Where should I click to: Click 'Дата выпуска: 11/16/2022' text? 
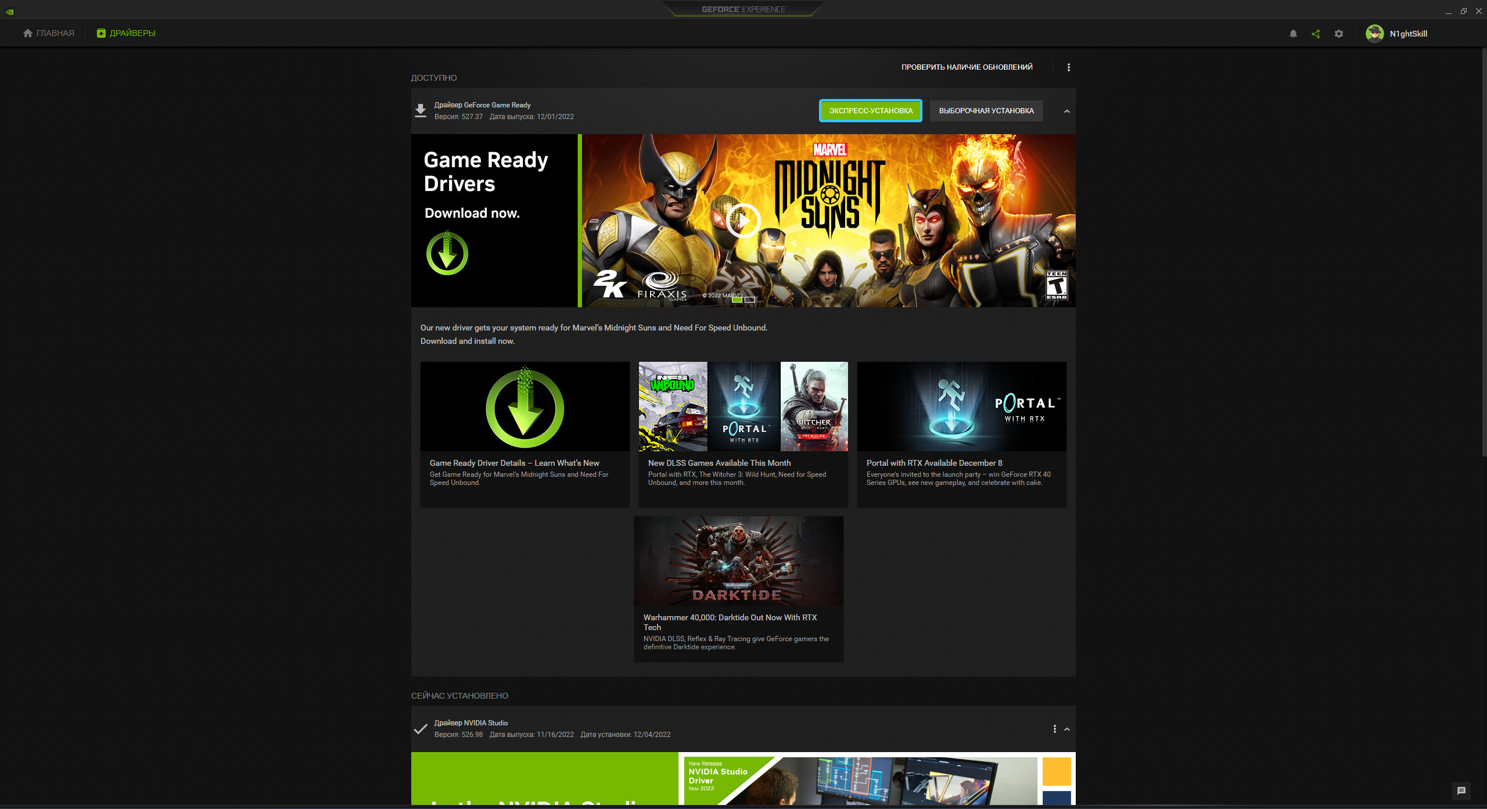point(531,735)
